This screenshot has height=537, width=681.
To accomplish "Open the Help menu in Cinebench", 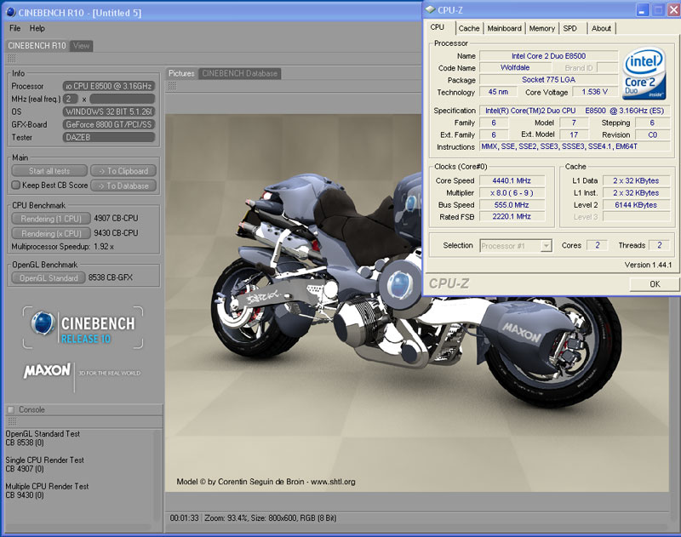I will click(x=37, y=28).
